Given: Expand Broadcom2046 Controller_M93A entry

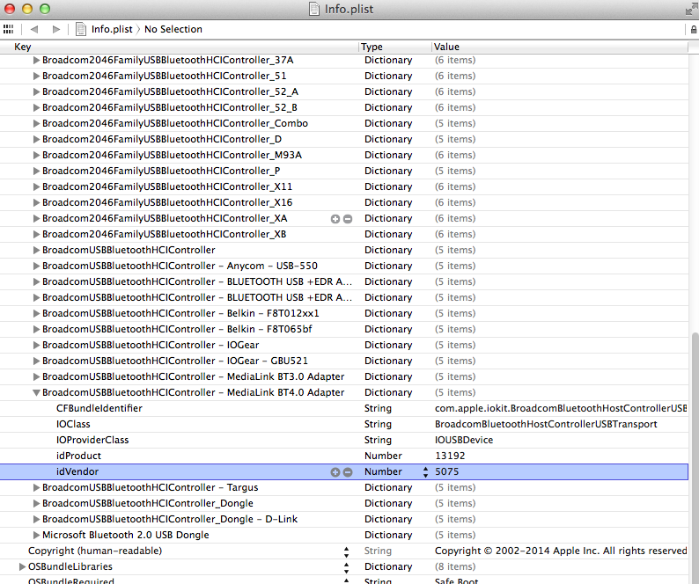Looking at the screenshot, I should pyautogui.click(x=37, y=155).
